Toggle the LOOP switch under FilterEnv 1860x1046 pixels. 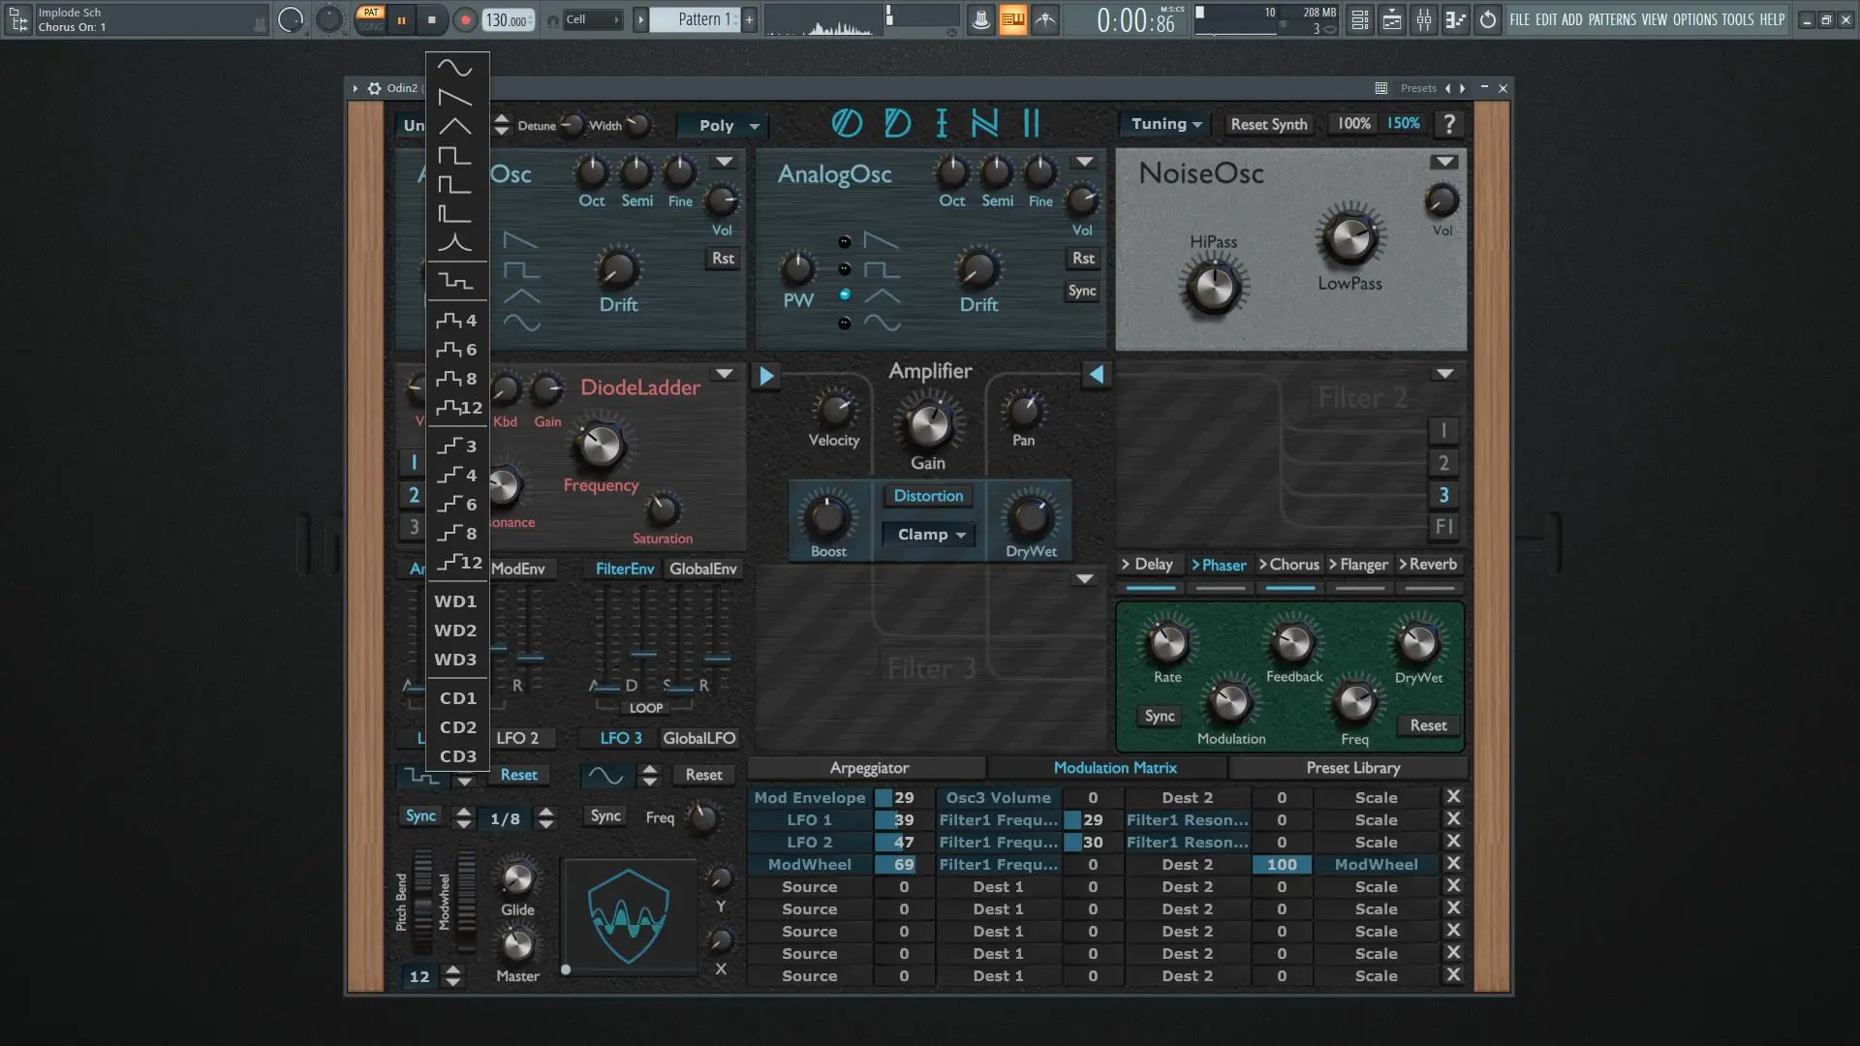tap(646, 708)
